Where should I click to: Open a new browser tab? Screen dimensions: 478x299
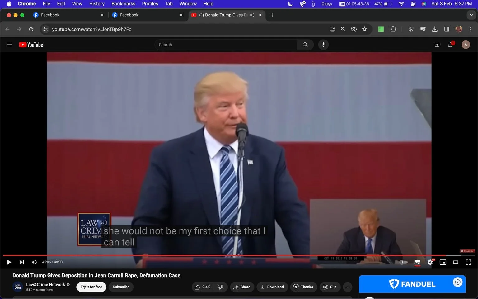tap(272, 15)
